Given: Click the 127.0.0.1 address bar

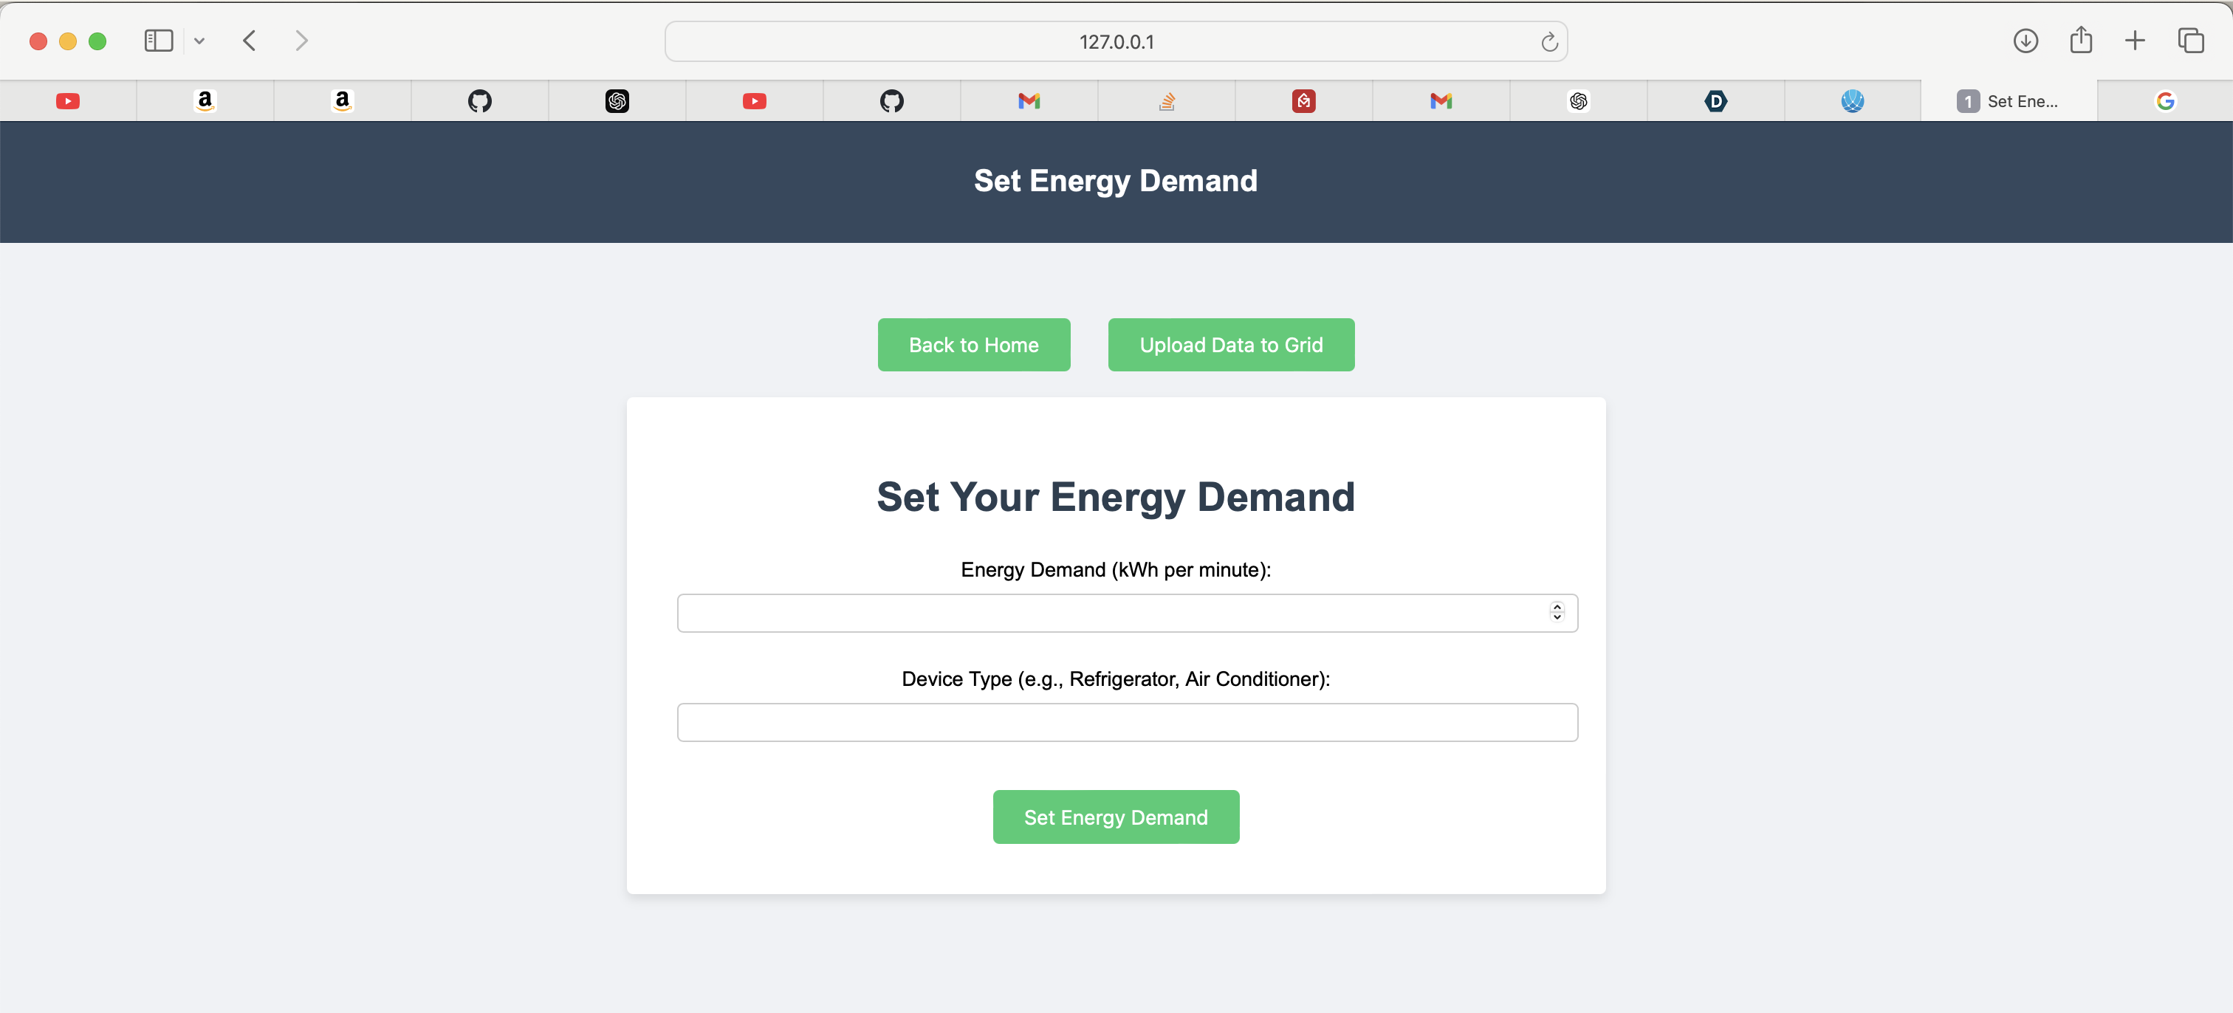Looking at the screenshot, I should tap(1116, 41).
